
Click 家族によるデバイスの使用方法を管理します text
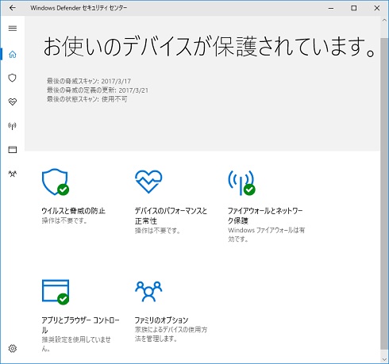(x=171, y=334)
